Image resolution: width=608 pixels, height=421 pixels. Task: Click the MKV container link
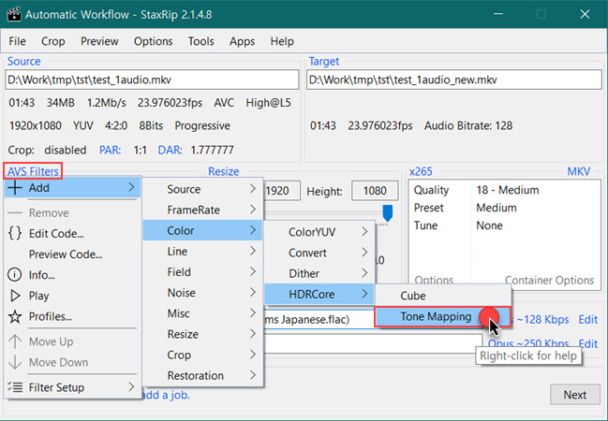579,171
